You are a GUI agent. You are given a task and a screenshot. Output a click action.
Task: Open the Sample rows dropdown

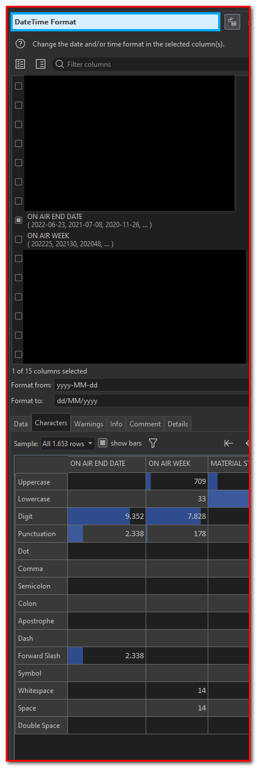(x=68, y=443)
